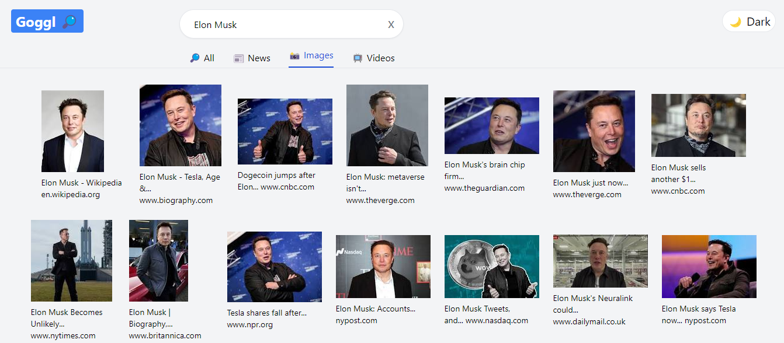This screenshot has height=343, width=784.
Task: Click www.dailymail.co.uk source text
Action: point(589,321)
